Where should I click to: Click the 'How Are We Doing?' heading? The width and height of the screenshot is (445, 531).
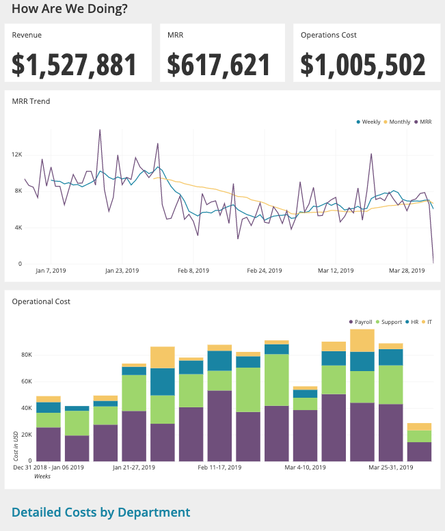(70, 8)
